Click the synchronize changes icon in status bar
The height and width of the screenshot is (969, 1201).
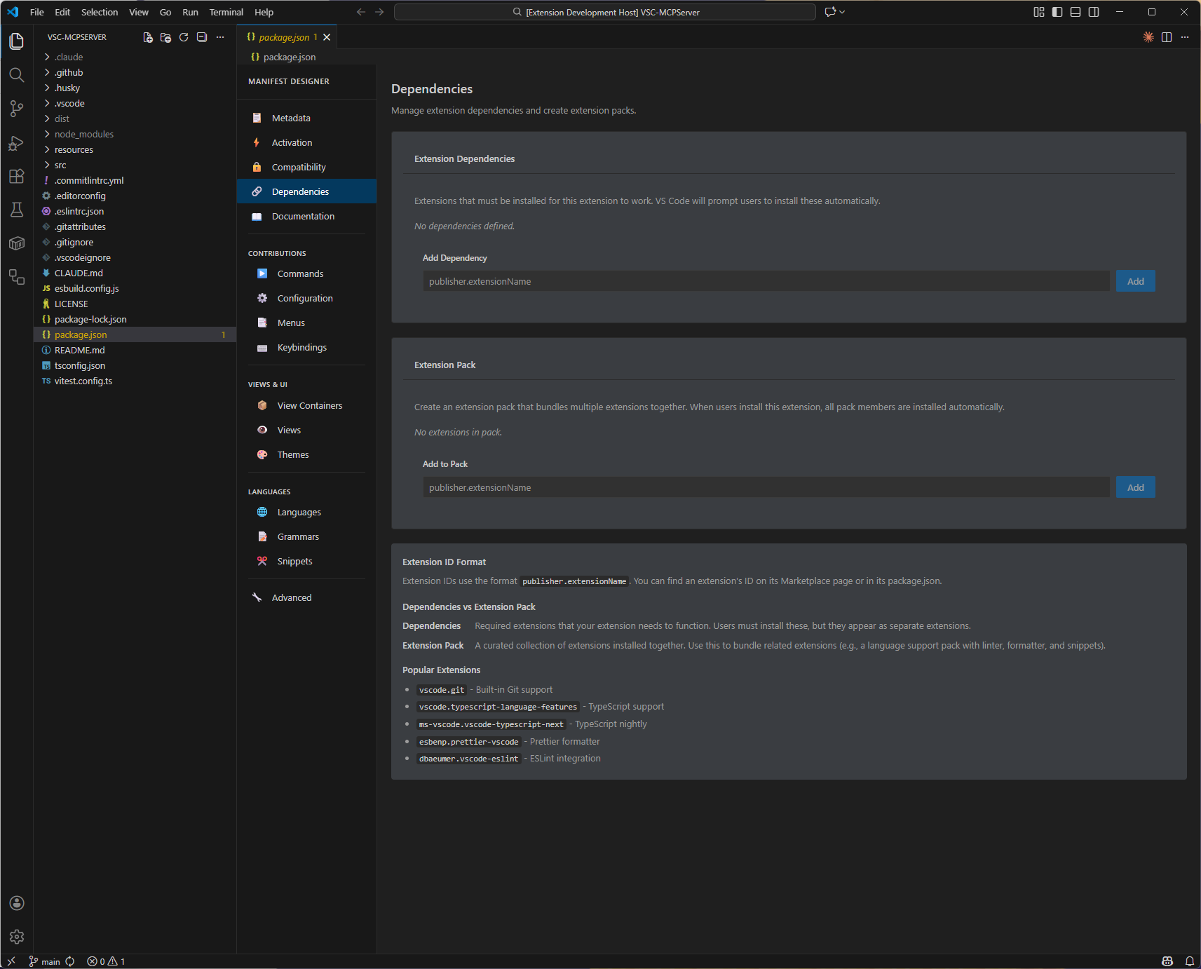click(70, 961)
